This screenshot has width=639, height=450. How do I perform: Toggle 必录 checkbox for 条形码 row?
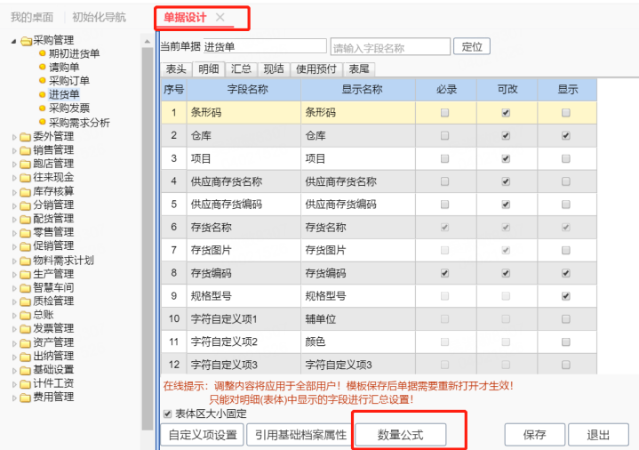(x=444, y=113)
